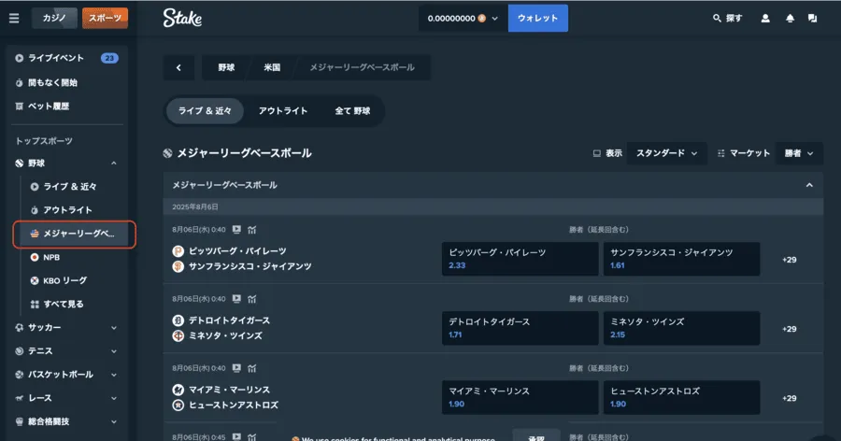Open the スタンダード display dropdown
Image resolution: width=841 pixels, height=441 pixels.
click(666, 153)
